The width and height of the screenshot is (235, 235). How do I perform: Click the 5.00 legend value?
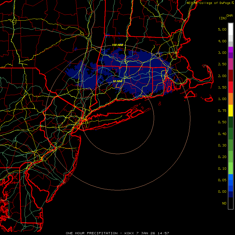click(222, 29)
